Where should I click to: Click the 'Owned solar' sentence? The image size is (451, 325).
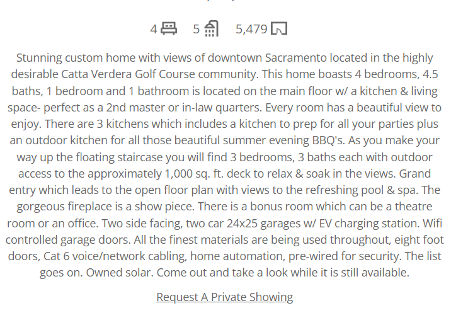point(120,273)
